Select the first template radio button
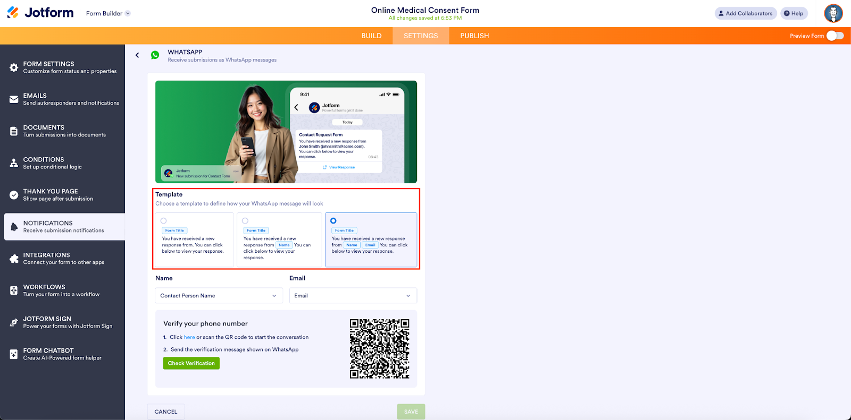The image size is (851, 420). coord(163,221)
